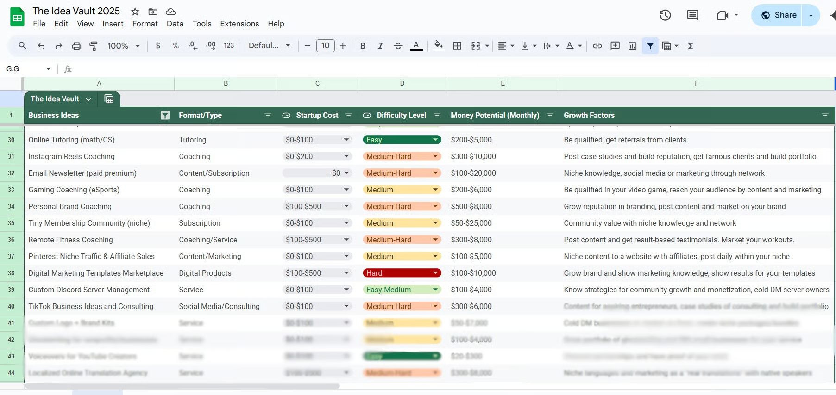
Task: Click the Functions sigma icon
Action: 690,46
